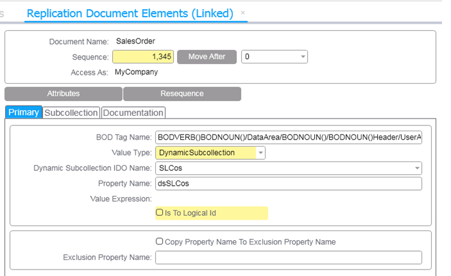
Task: Click the Access As label
Action: point(89,72)
